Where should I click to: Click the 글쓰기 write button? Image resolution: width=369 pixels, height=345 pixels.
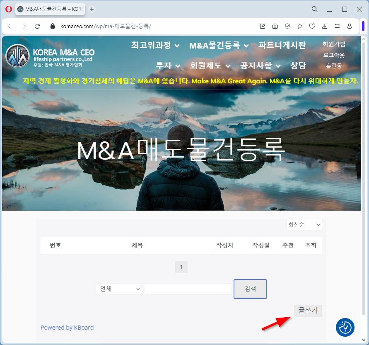(x=308, y=311)
